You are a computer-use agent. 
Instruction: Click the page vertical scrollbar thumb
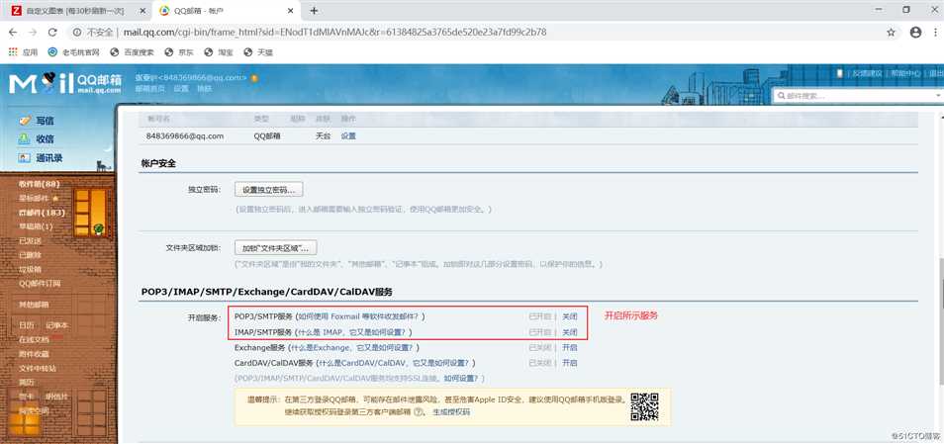(x=940, y=321)
